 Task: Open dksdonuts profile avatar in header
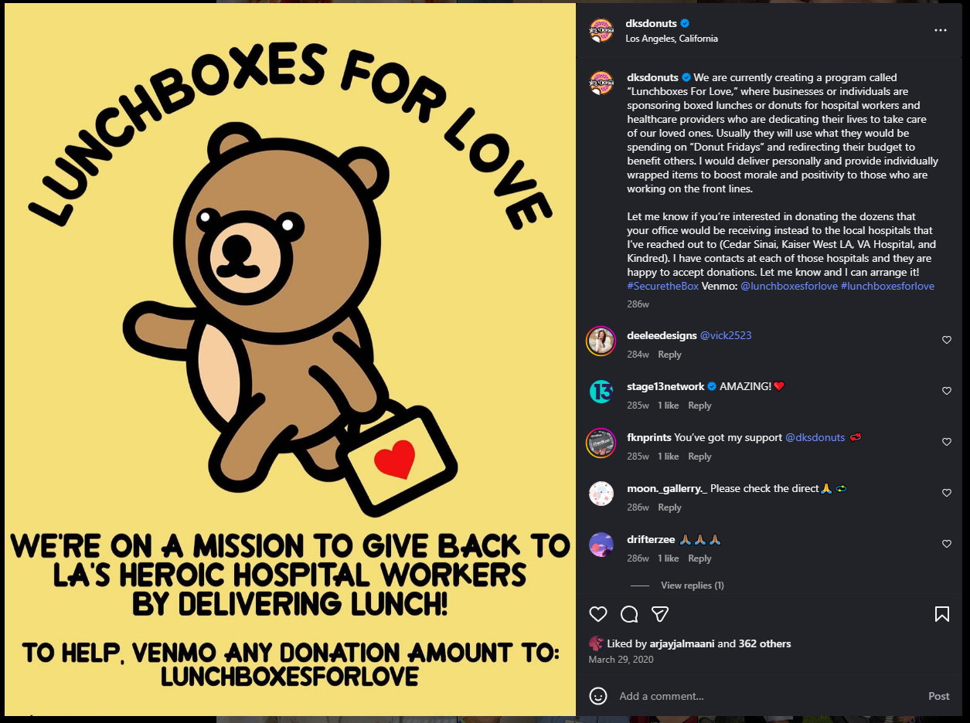pyautogui.click(x=601, y=30)
